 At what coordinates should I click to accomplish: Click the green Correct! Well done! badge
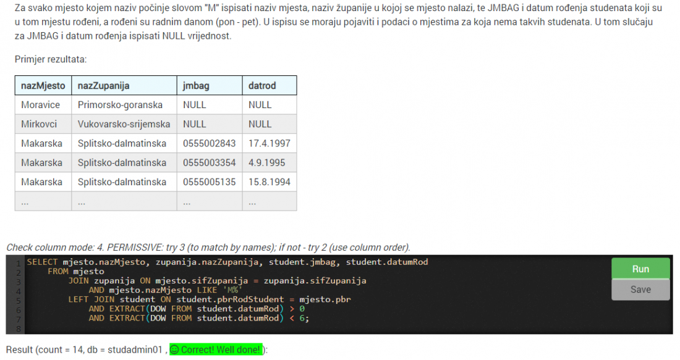click(x=216, y=350)
